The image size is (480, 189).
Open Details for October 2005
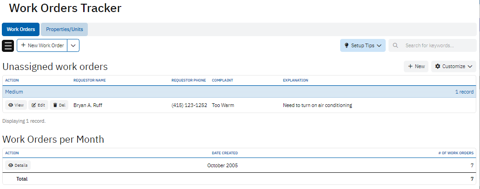click(18, 165)
